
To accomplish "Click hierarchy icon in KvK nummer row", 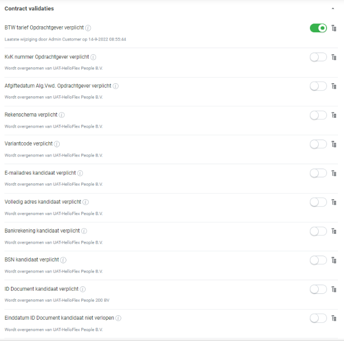I will (x=334, y=57).
